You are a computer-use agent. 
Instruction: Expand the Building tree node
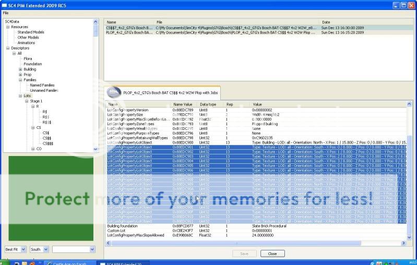coord(20,69)
